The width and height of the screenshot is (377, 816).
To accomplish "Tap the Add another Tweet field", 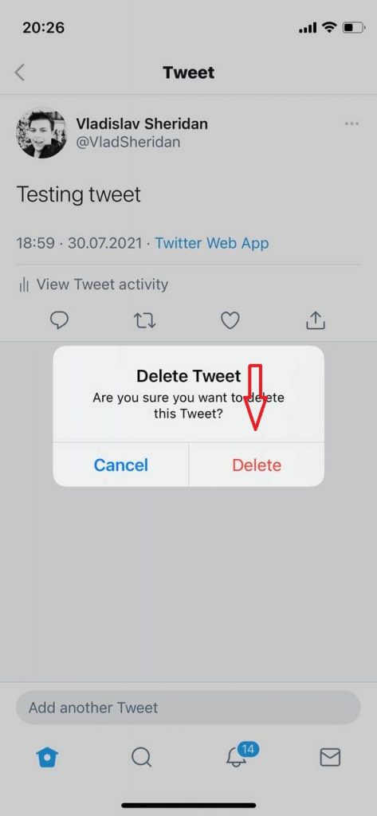I will pyautogui.click(x=188, y=708).
